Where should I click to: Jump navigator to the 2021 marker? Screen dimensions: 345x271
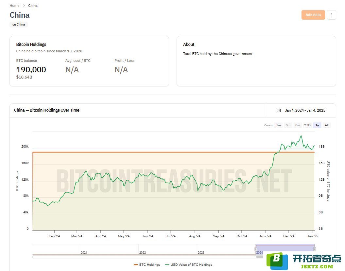[84, 252]
